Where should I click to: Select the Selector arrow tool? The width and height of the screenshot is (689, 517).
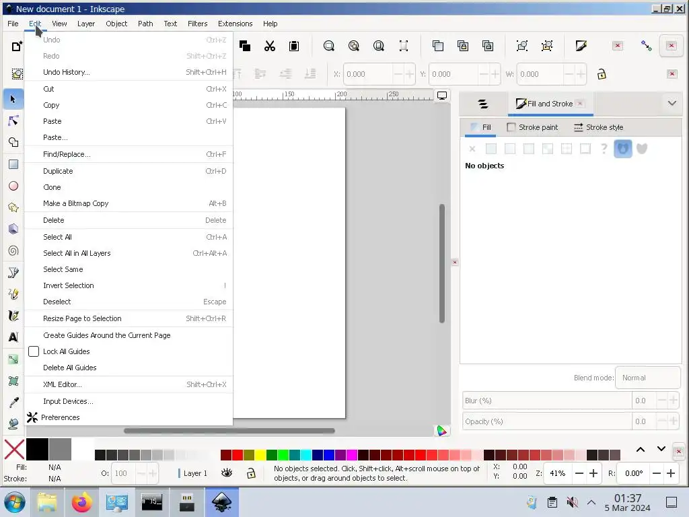click(x=13, y=99)
